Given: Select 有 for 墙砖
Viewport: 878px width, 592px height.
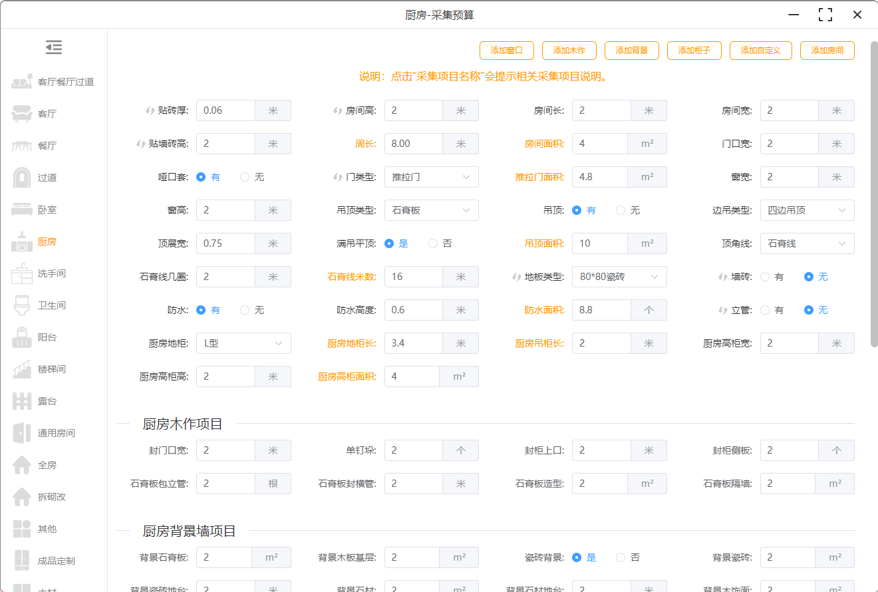Looking at the screenshot, I should click(765, 277).
